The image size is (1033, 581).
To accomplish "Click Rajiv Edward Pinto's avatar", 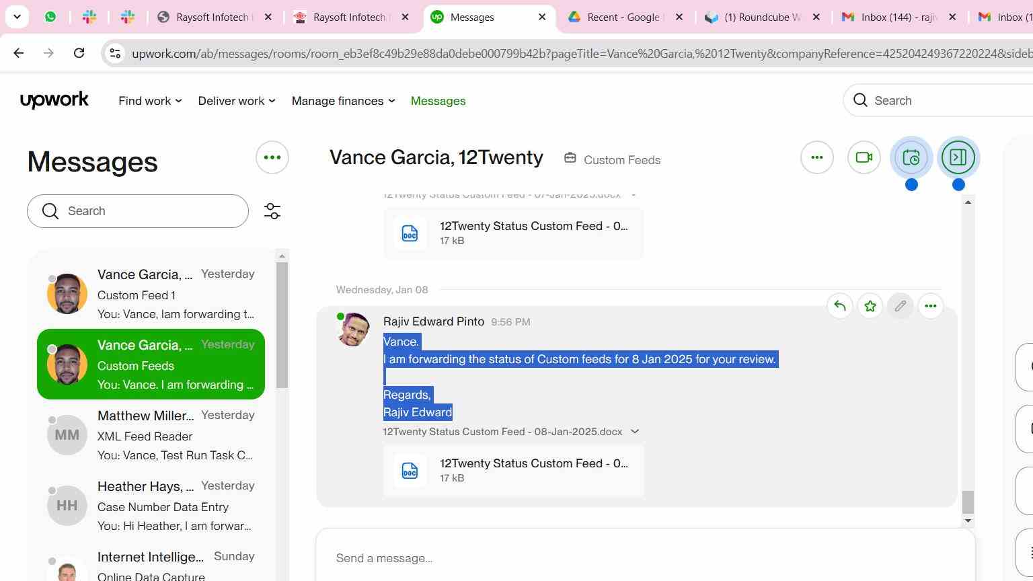I will [353, 330].
